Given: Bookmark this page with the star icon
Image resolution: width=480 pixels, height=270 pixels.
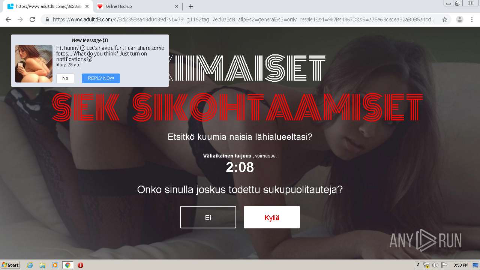Looking at the screenshot, I should coord(445,19).
